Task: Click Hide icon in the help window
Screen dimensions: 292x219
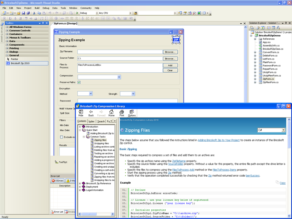Action: 81,113
